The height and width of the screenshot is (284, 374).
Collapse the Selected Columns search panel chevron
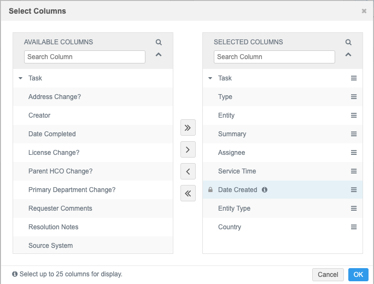(x=348, y=55)
